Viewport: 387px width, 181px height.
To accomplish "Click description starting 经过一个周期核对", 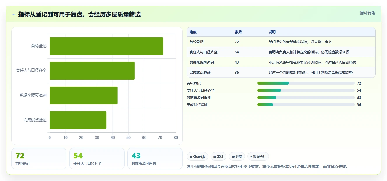I will 311,73.
